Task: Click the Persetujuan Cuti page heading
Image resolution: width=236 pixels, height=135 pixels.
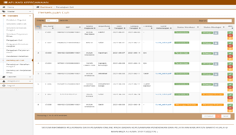Action: coord(54,13)
